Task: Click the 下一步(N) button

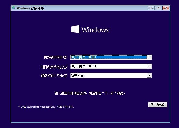Action: click(158, 105)
